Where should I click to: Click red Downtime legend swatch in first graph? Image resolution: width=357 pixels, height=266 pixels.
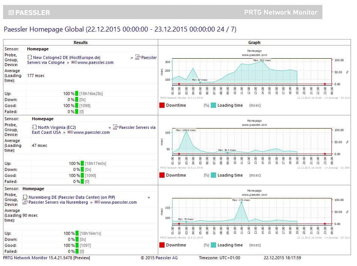pos(162,105)
